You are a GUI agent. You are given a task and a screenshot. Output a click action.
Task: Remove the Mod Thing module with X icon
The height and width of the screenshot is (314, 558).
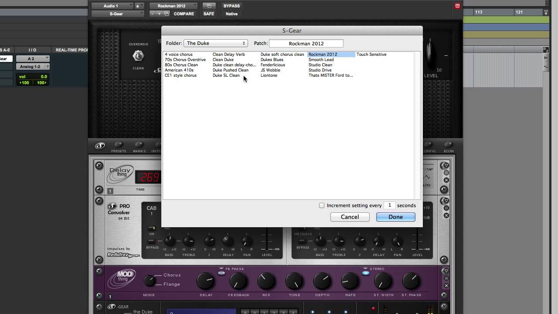(x=446, y=286)
